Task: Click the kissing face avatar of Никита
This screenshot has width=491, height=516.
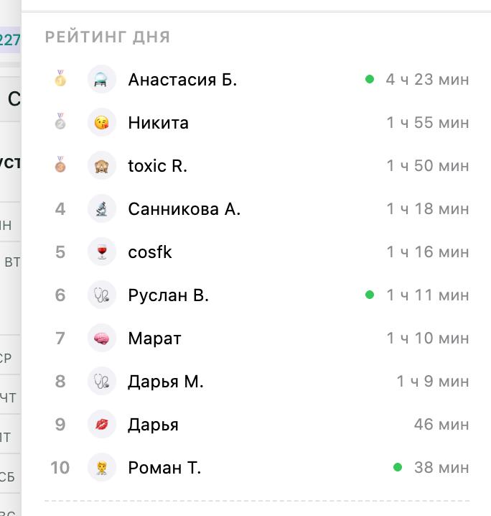Action: point(101,122)
